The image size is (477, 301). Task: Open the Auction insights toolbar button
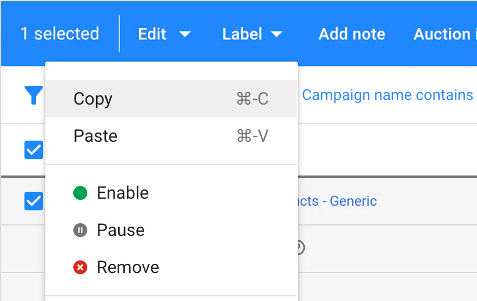coord(444,34)
